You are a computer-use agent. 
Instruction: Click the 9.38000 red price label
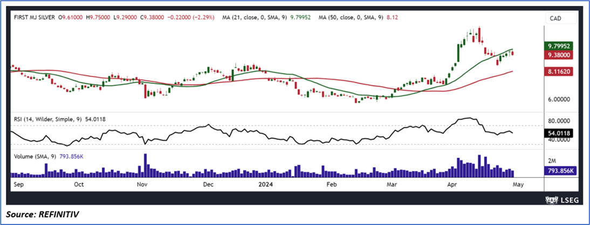point(559,55)
